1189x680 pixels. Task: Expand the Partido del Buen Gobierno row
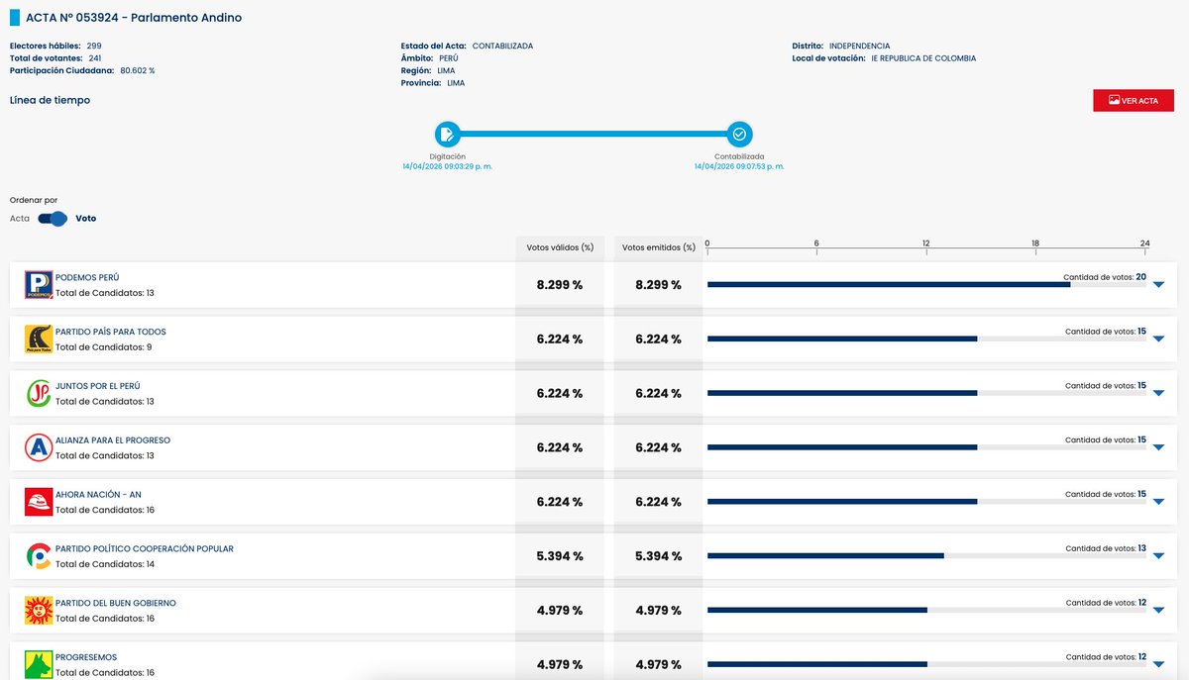tap(1158, 611)
